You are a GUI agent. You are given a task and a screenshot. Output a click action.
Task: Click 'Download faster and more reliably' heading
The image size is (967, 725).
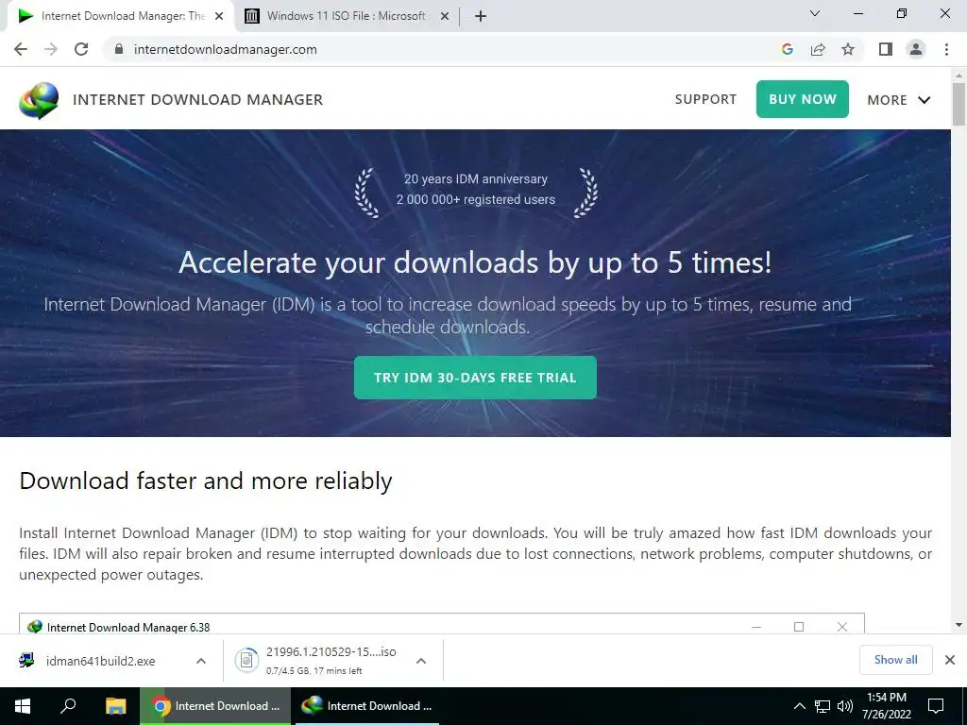[205, 481]
